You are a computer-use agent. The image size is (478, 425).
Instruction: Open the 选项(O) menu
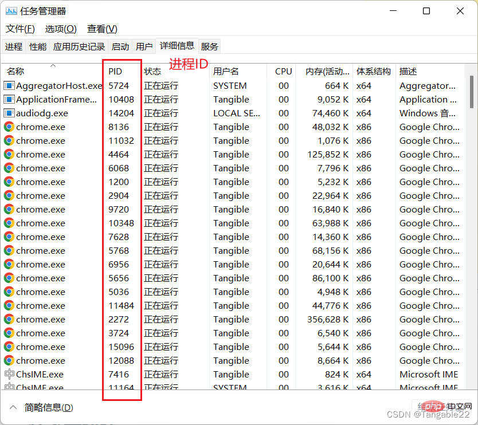tap(61, 29)
